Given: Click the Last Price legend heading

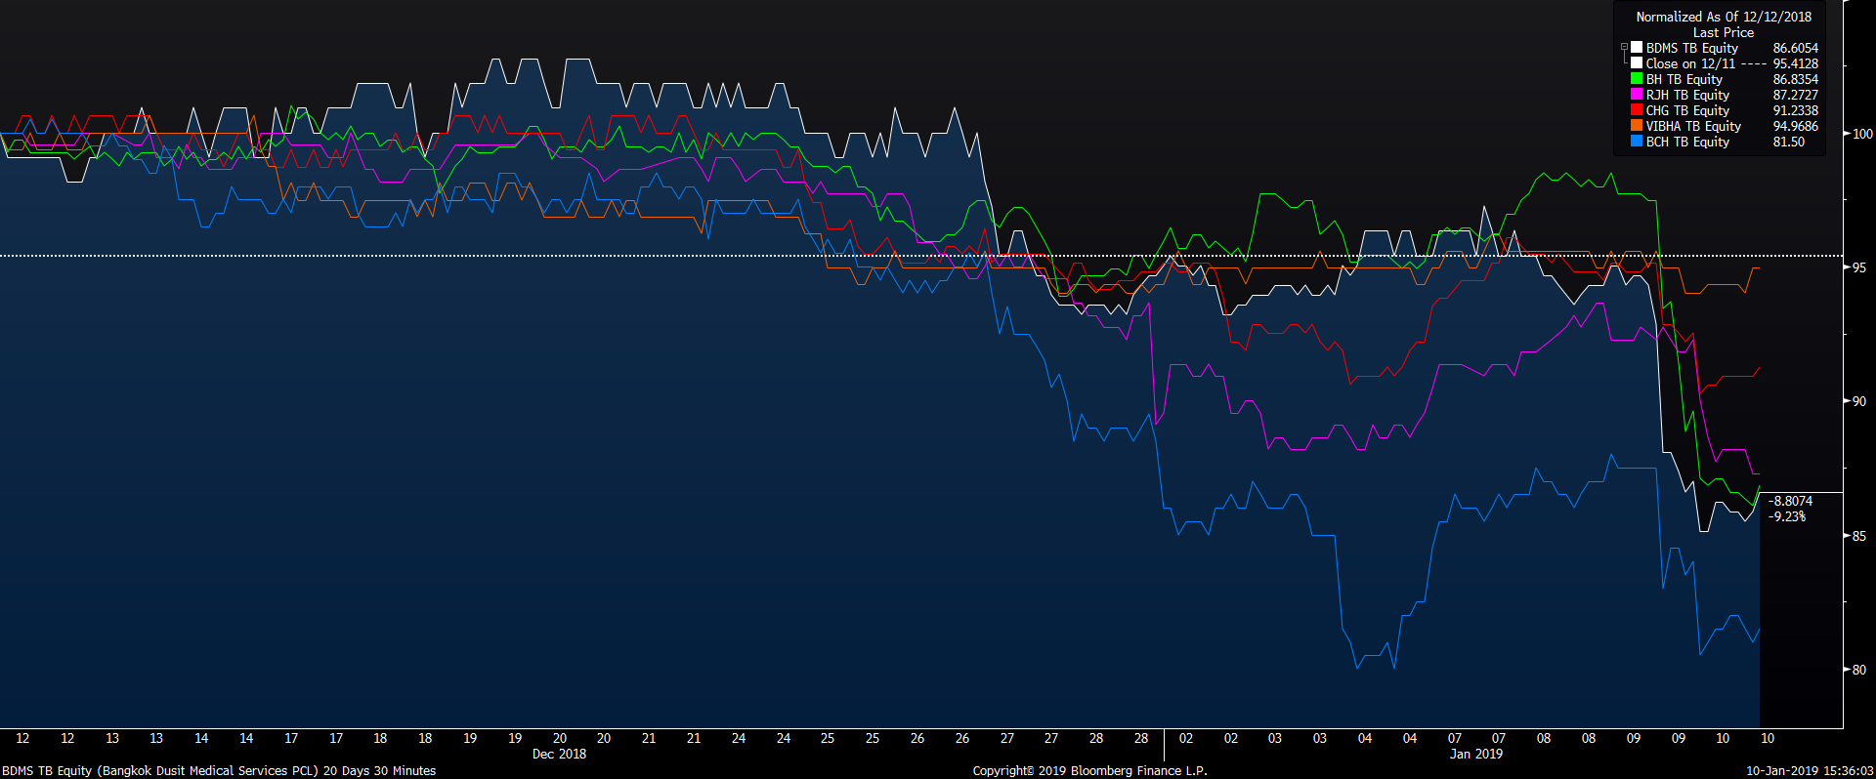Looking at the screenshot, I should tap(1724, 32).
